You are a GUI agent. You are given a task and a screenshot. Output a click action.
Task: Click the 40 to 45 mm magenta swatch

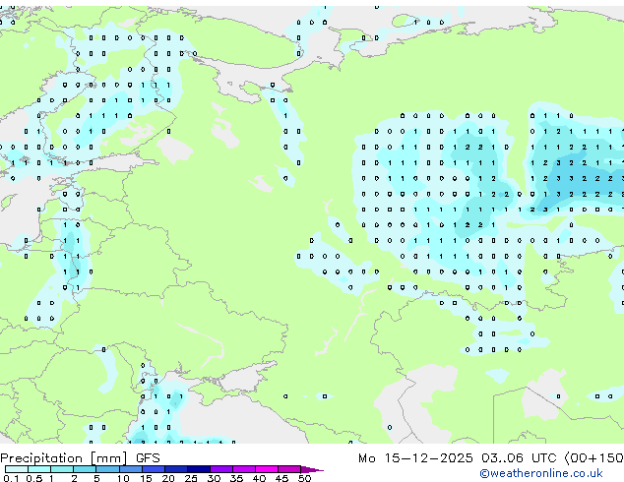pyautogui.click(x=267, y=469)
